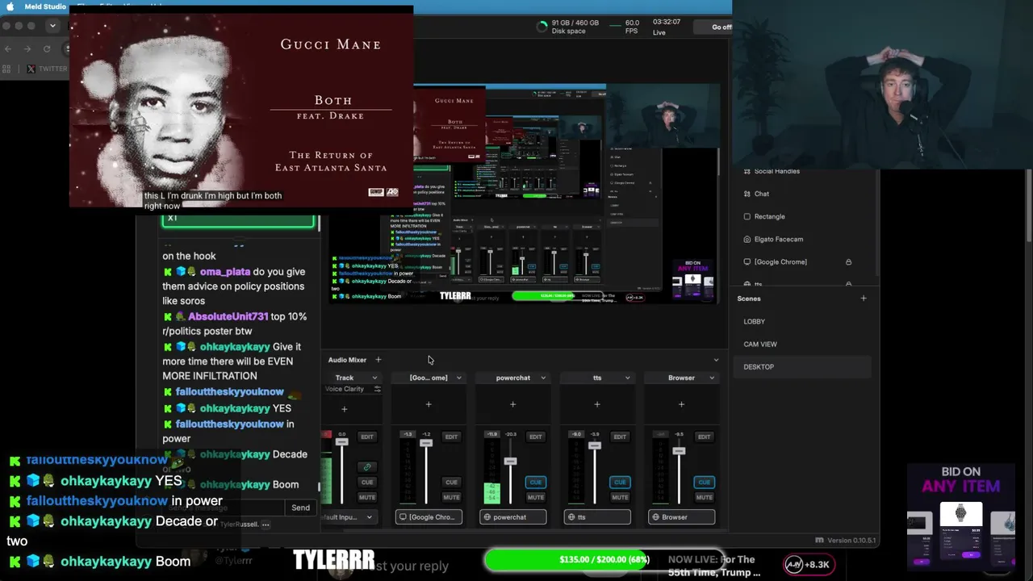
Task: Toggle CUE on the Track channel
Action: [367, 483]
